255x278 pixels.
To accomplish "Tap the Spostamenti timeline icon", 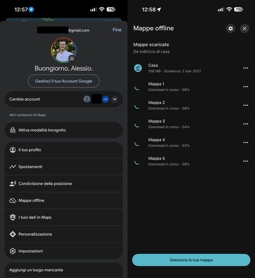I will [13, 167].
